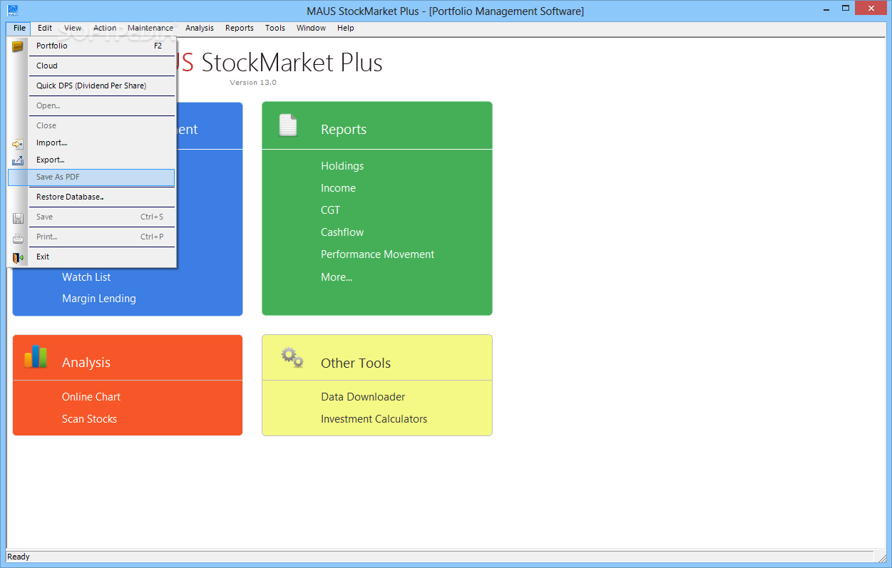Open the Holdings report link

coord(342,166)
